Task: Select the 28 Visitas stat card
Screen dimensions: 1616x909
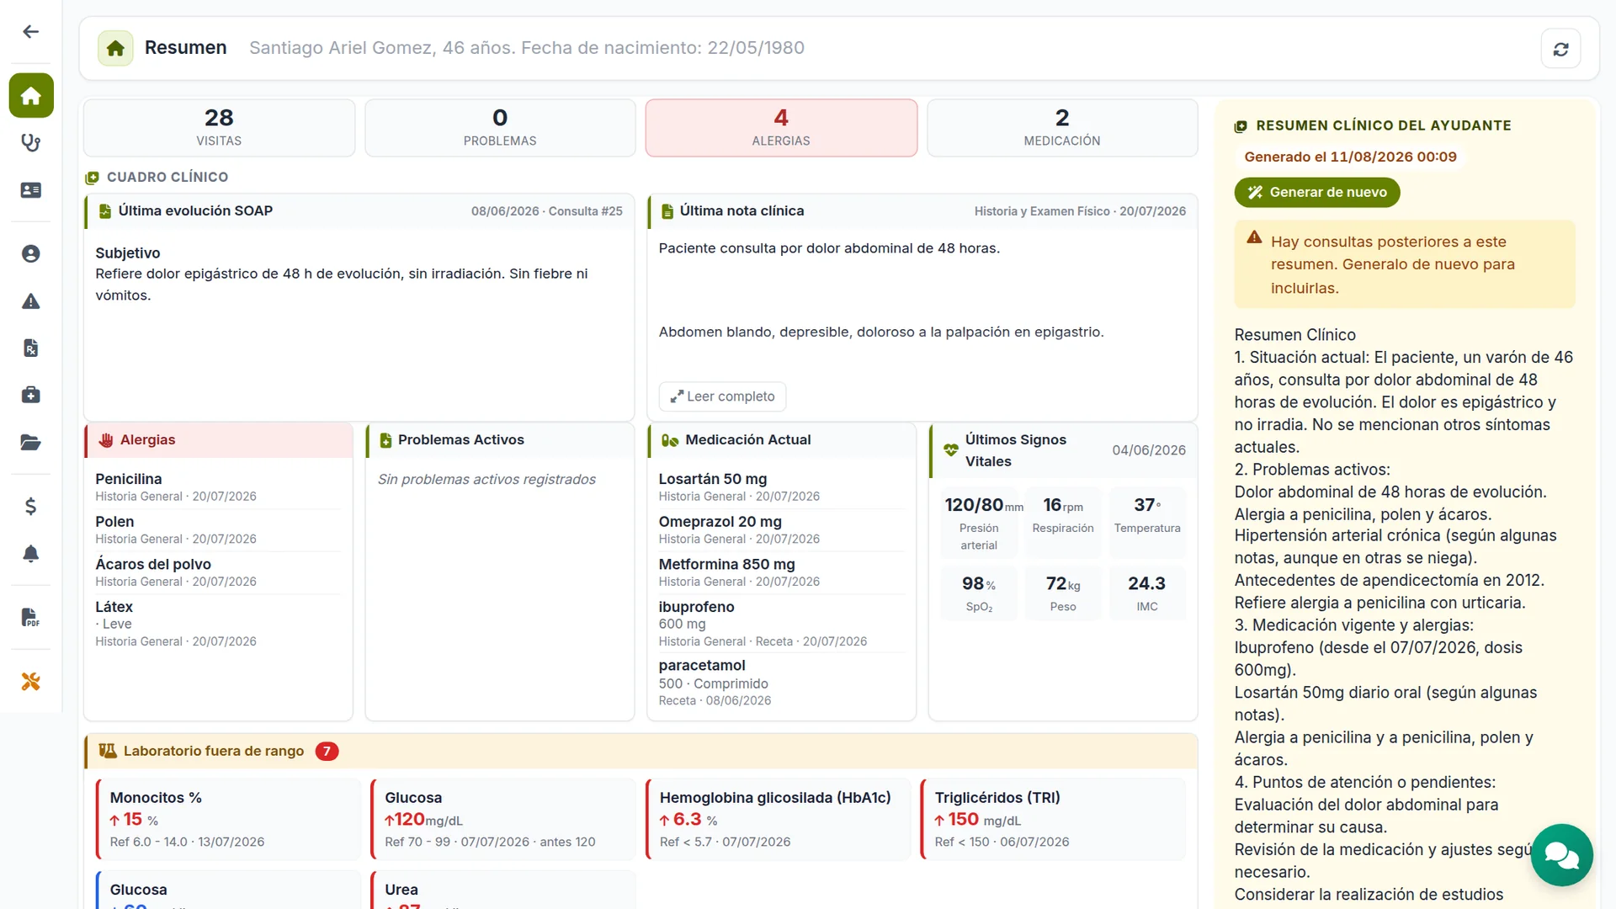Action: (219, 128)
